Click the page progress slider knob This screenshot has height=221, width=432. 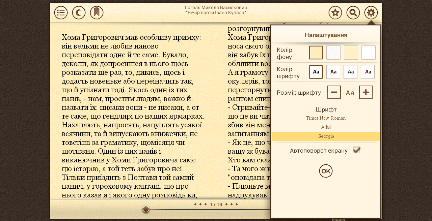coord(146,209)
